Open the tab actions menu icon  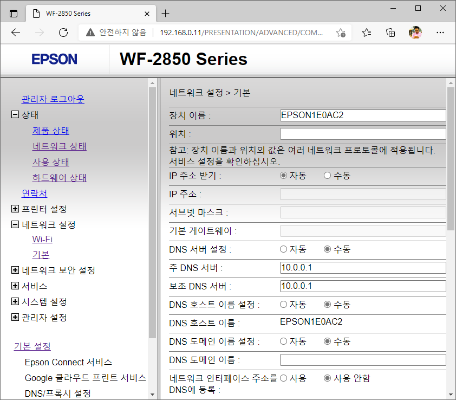coord(14,14)
